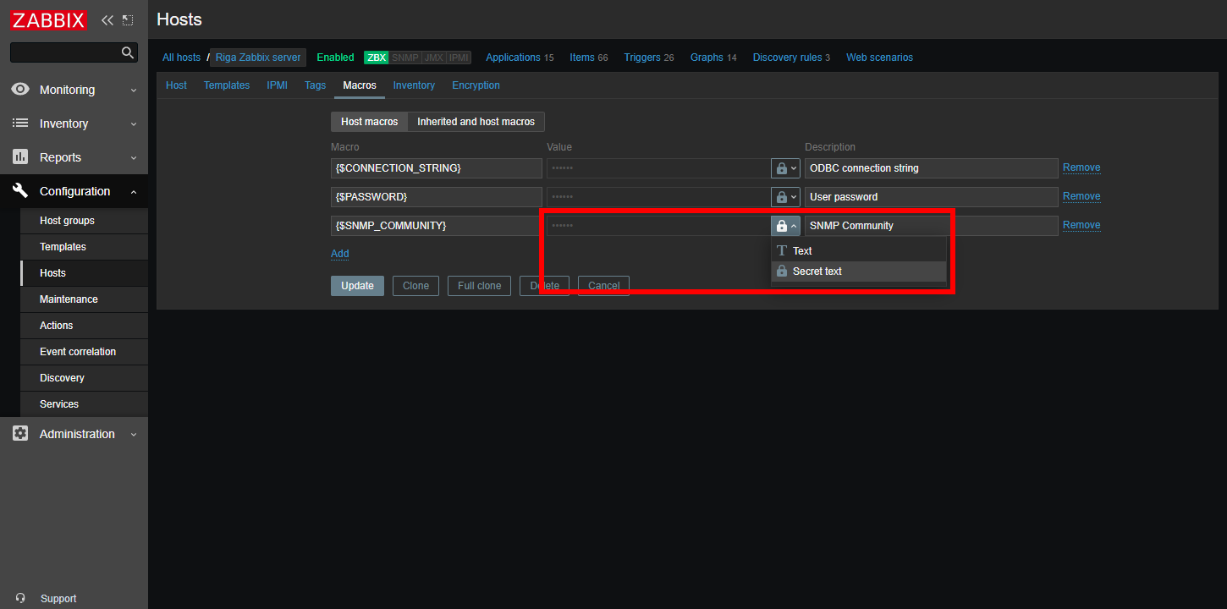Open the Tags tab
1227x609 pixels.
[315, 85]
